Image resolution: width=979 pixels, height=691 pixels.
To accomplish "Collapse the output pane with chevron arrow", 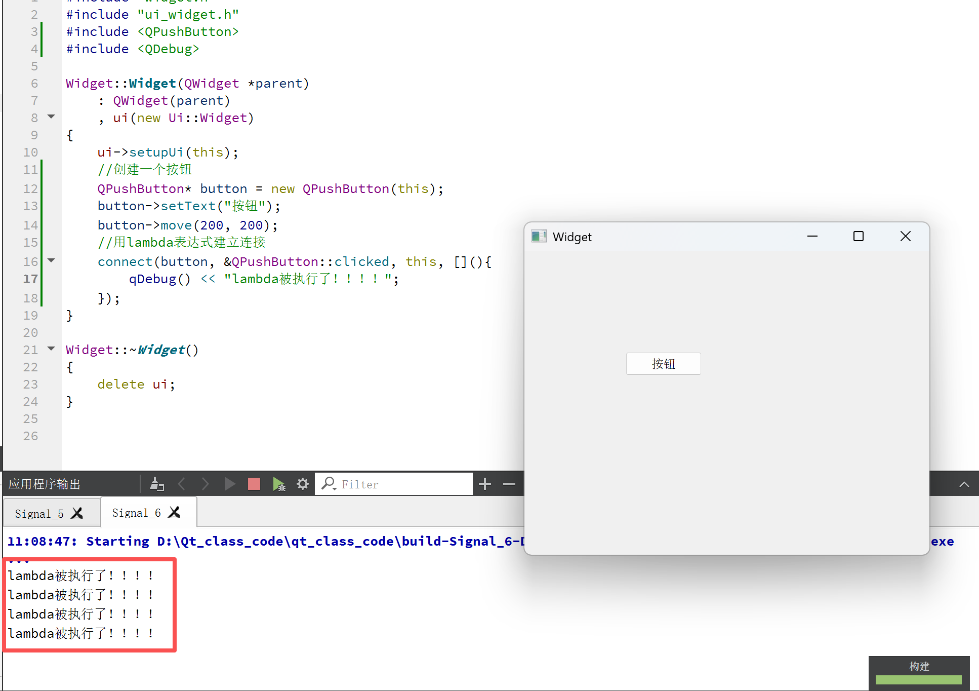I will tap(964, 484).
